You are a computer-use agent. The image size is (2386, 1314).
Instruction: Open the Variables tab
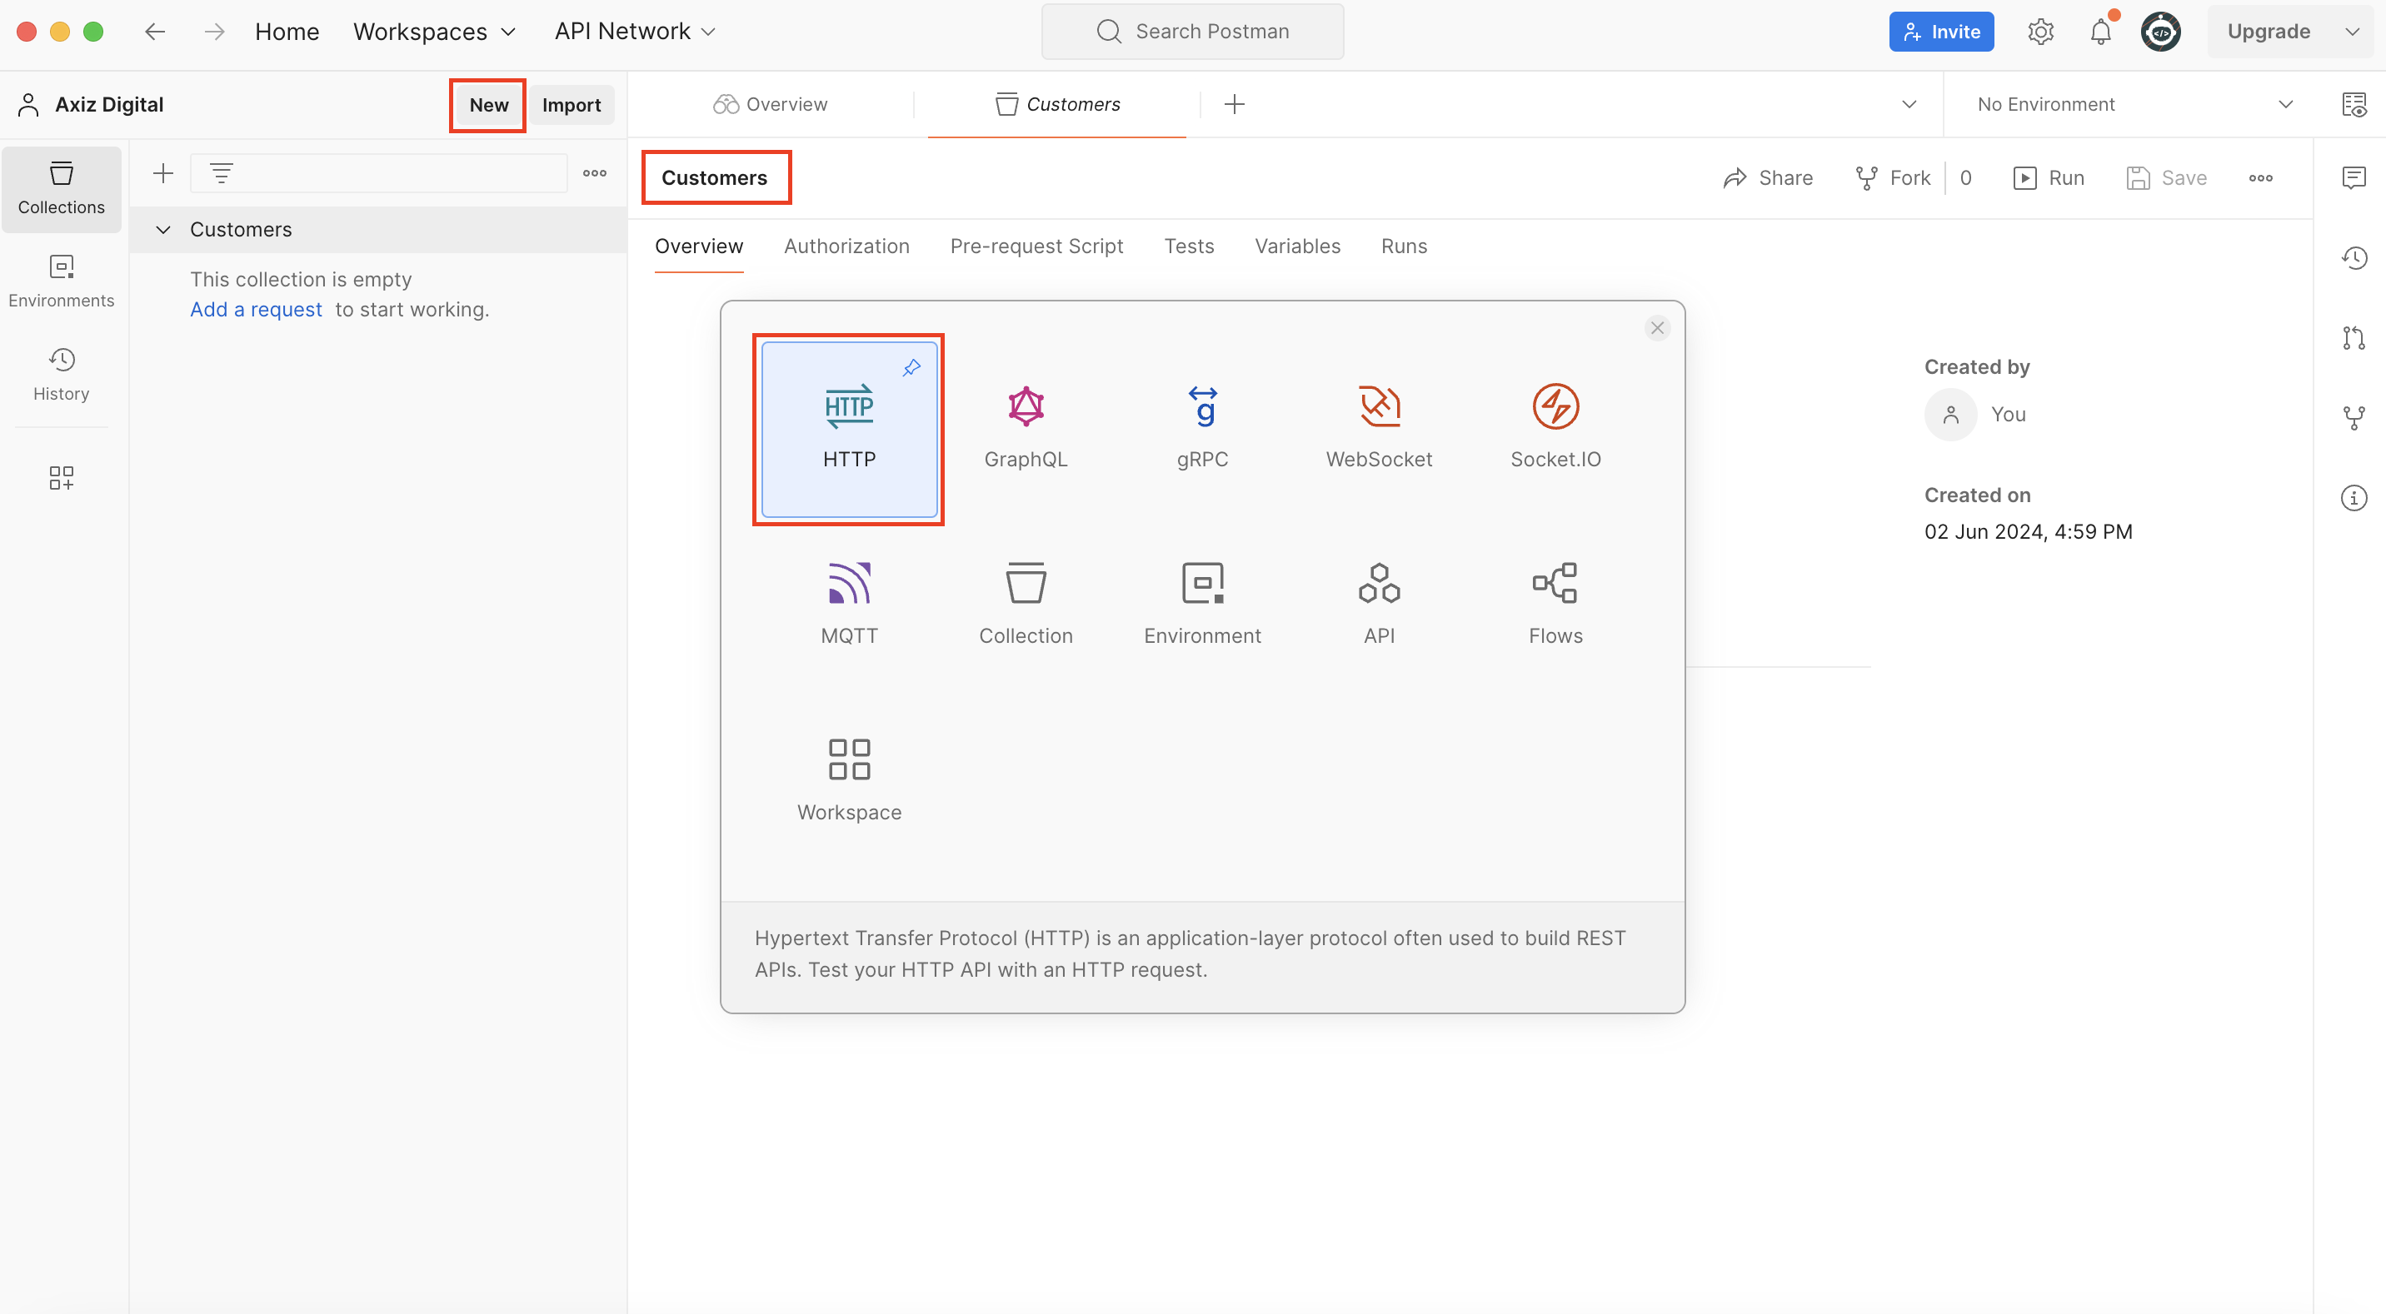[x=1297, y=246]
